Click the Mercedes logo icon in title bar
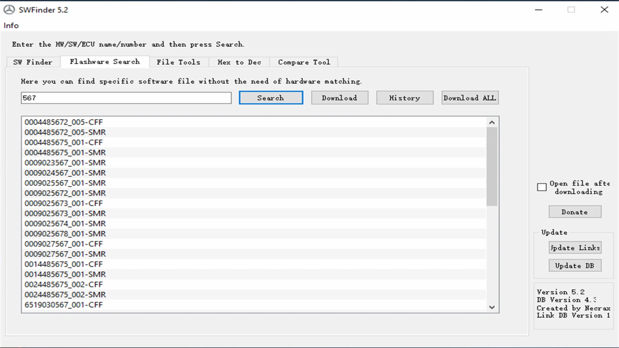Viewport: 619px width, 348px height. (9, 10)
